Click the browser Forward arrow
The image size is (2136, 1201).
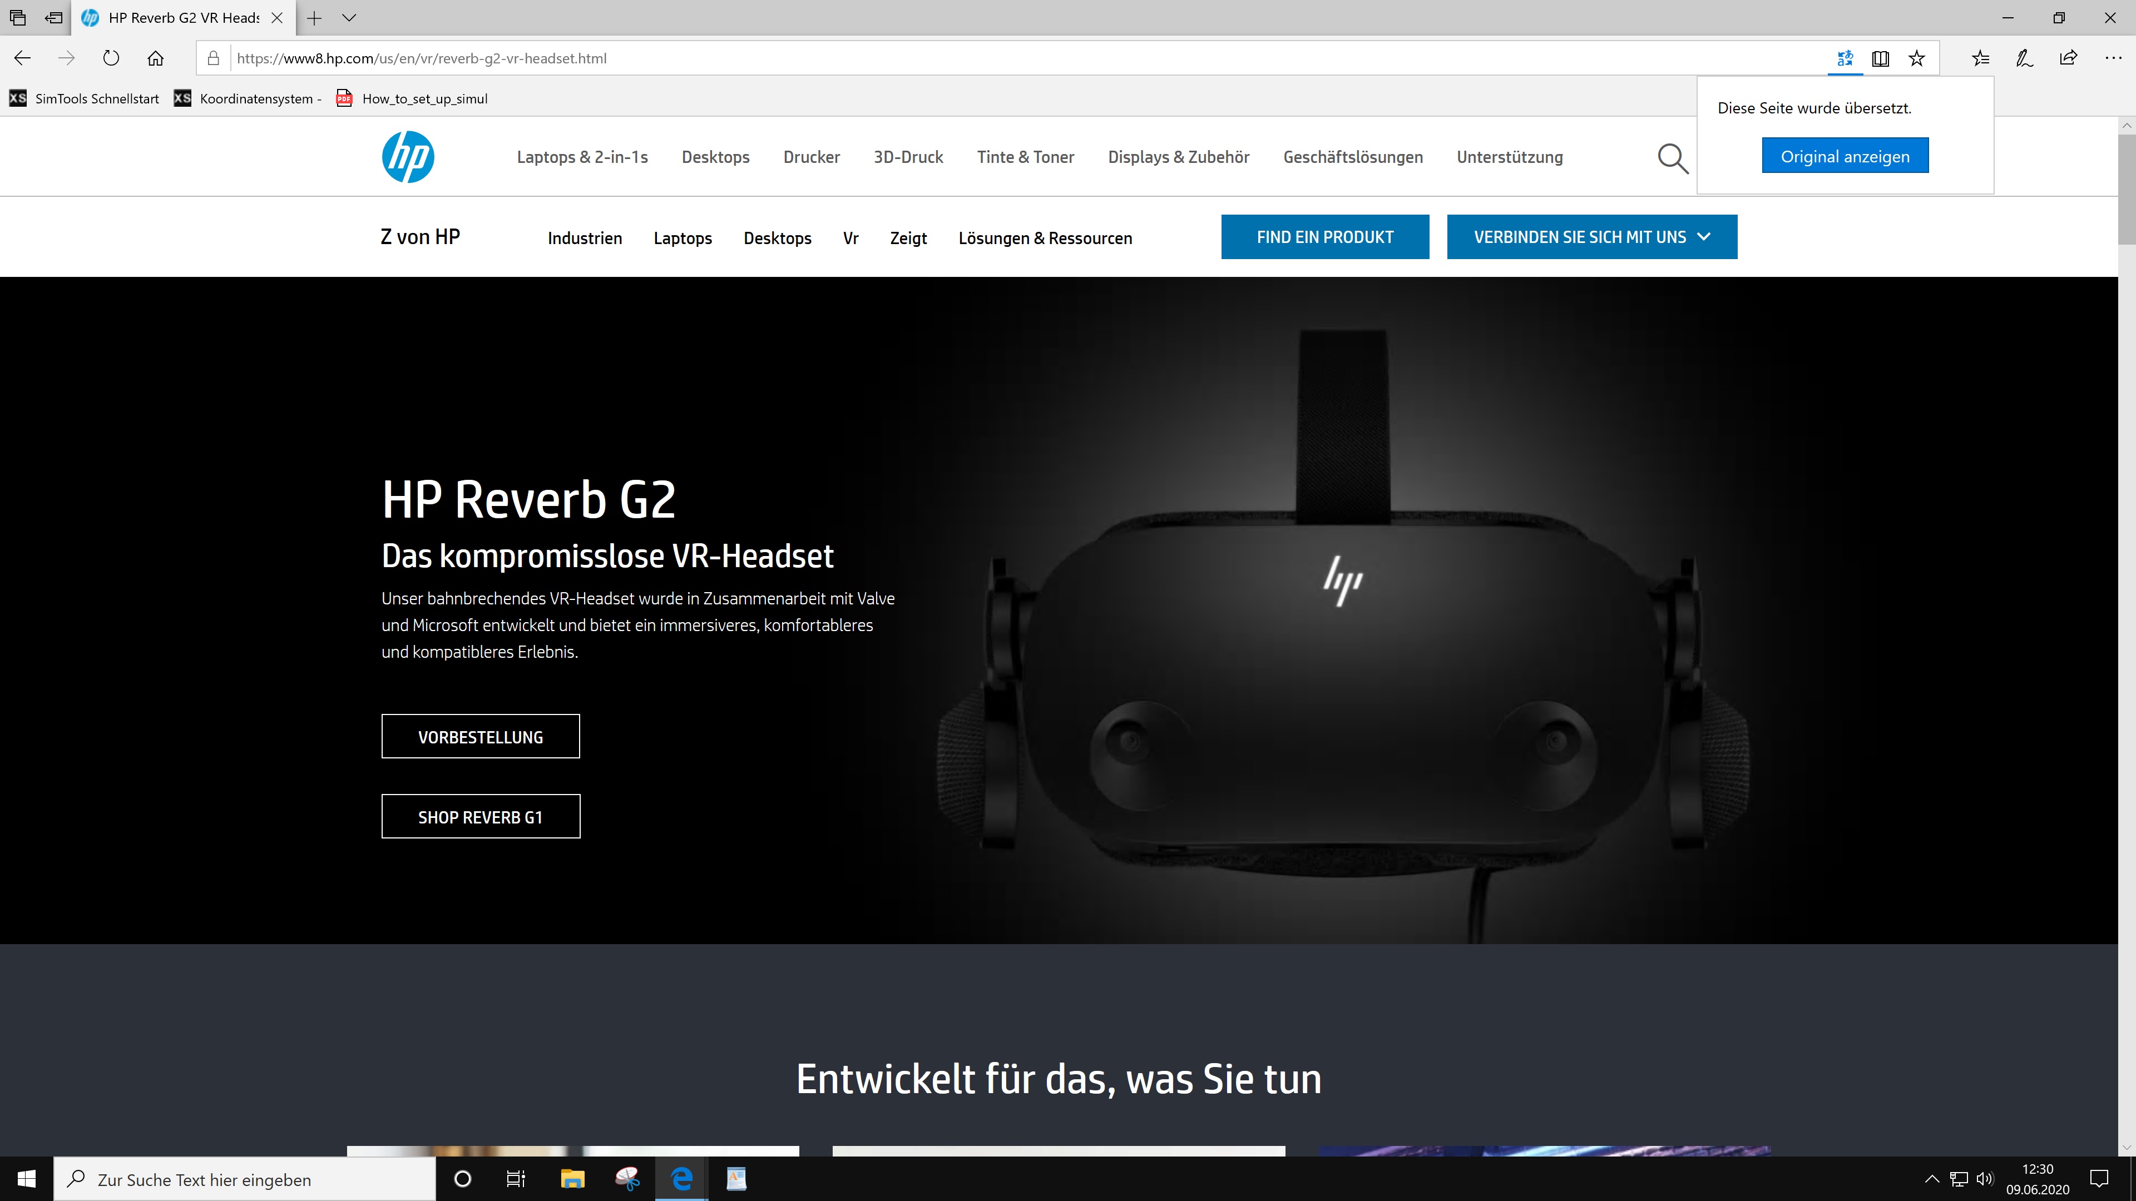(66, 58)
